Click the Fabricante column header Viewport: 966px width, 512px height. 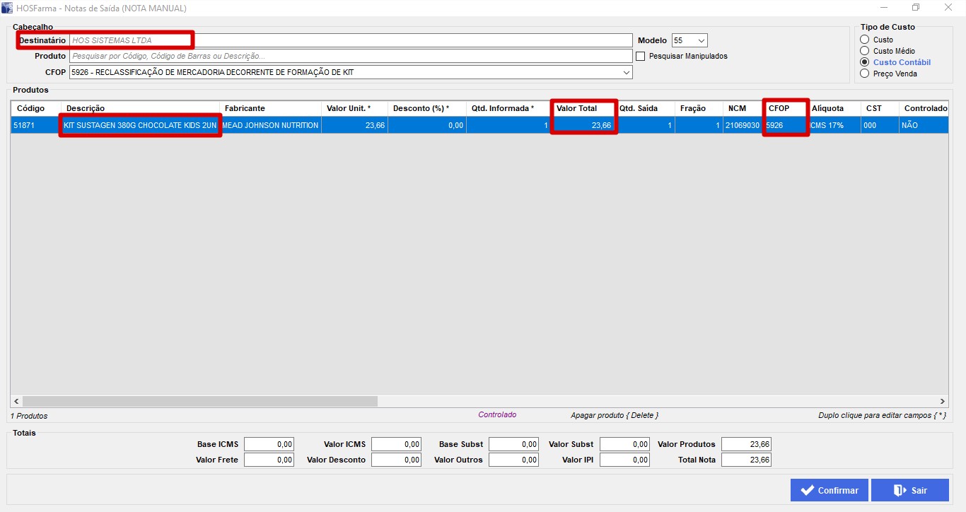pyautogui.click(x=270, y=108)
